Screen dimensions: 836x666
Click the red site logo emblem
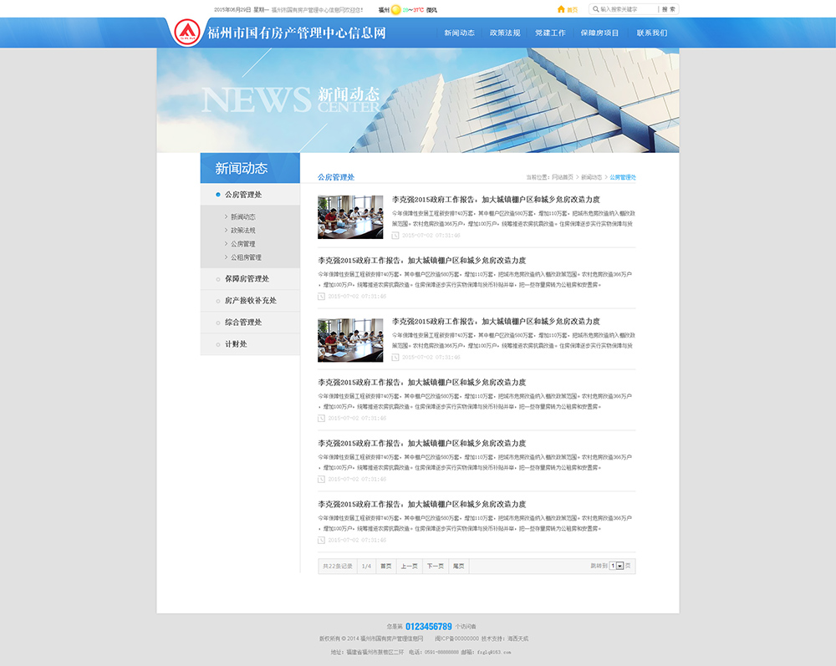tap(187, 33)
